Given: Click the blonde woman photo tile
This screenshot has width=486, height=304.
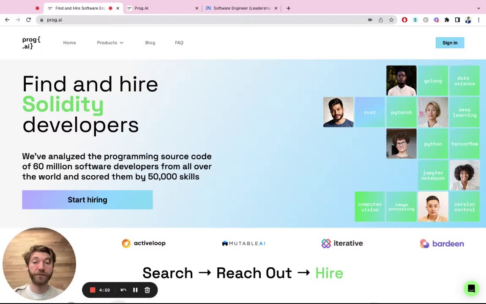Looking at the screenshot, I should [433, 112].
